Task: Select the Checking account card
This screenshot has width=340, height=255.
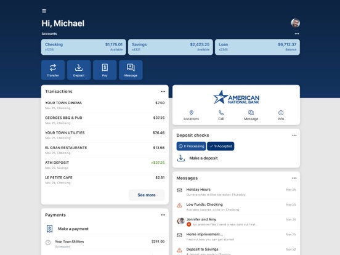Action: coord(84,47)
